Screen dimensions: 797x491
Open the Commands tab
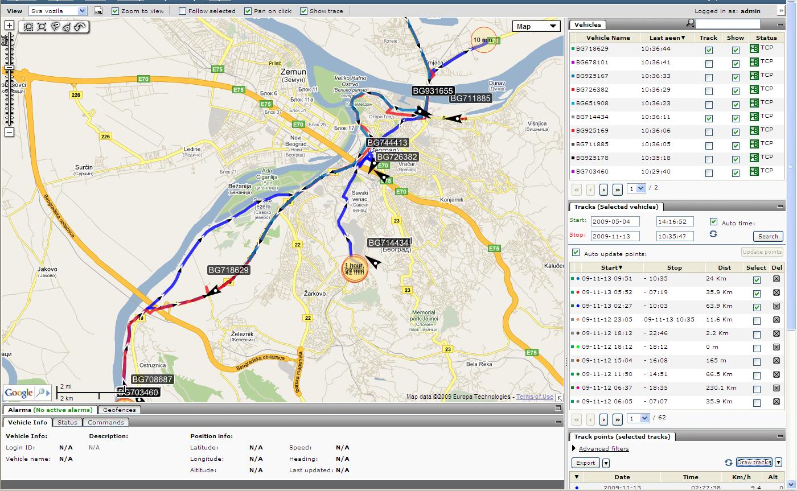106,422
